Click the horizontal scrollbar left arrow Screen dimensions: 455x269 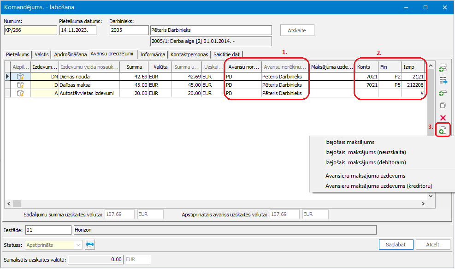pyautogui.click(x=9, y=203)
